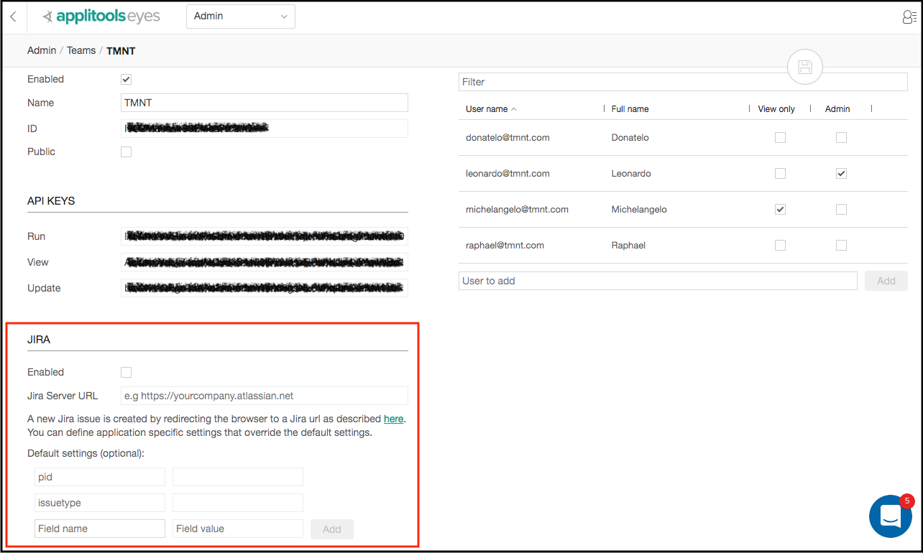Check Admin for michelangelo@tmnt.com
923x553 pixels.
click(841, 209)
